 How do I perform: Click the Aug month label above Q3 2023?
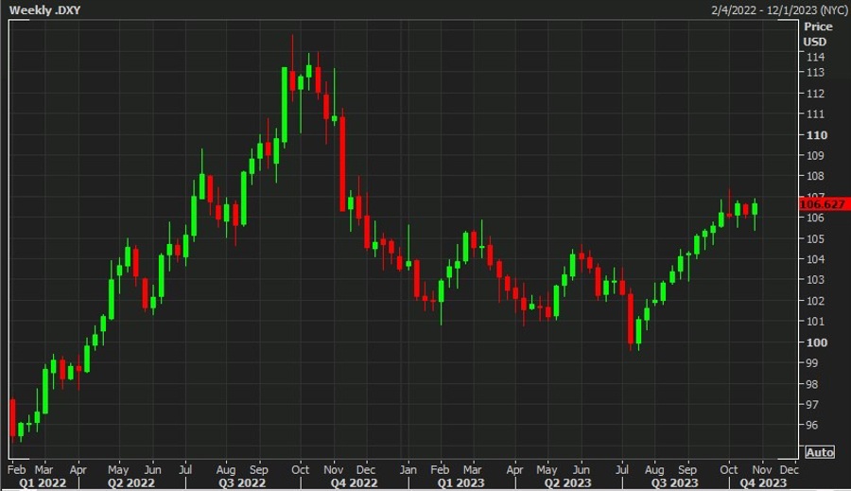655,470
